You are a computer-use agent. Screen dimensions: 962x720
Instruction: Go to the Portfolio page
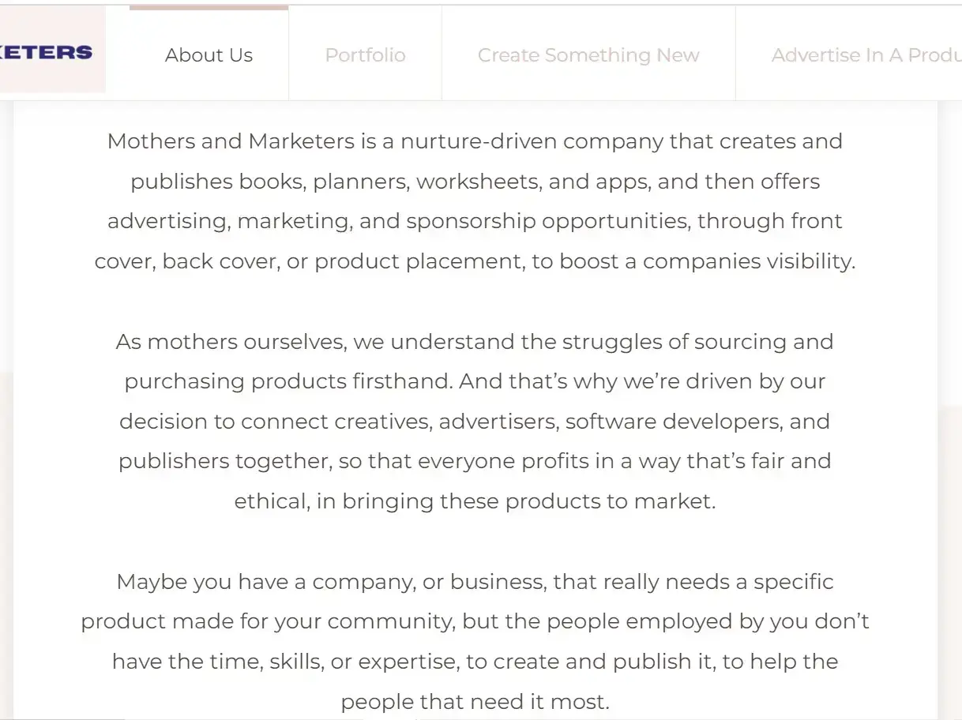tap(366, 55)
